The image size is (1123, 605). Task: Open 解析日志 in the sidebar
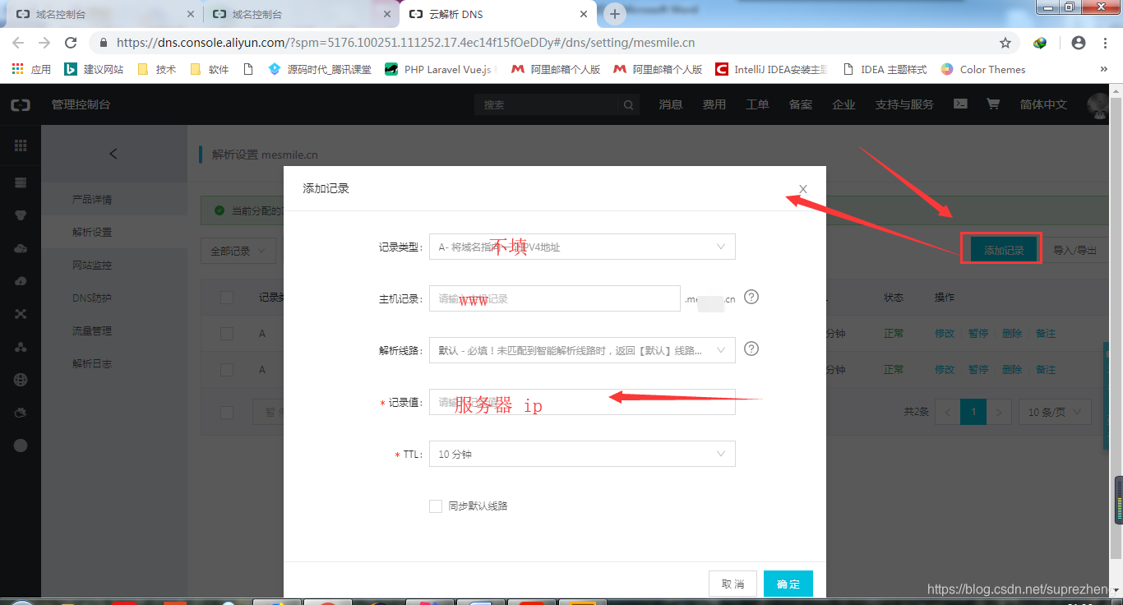click(92, 364)
